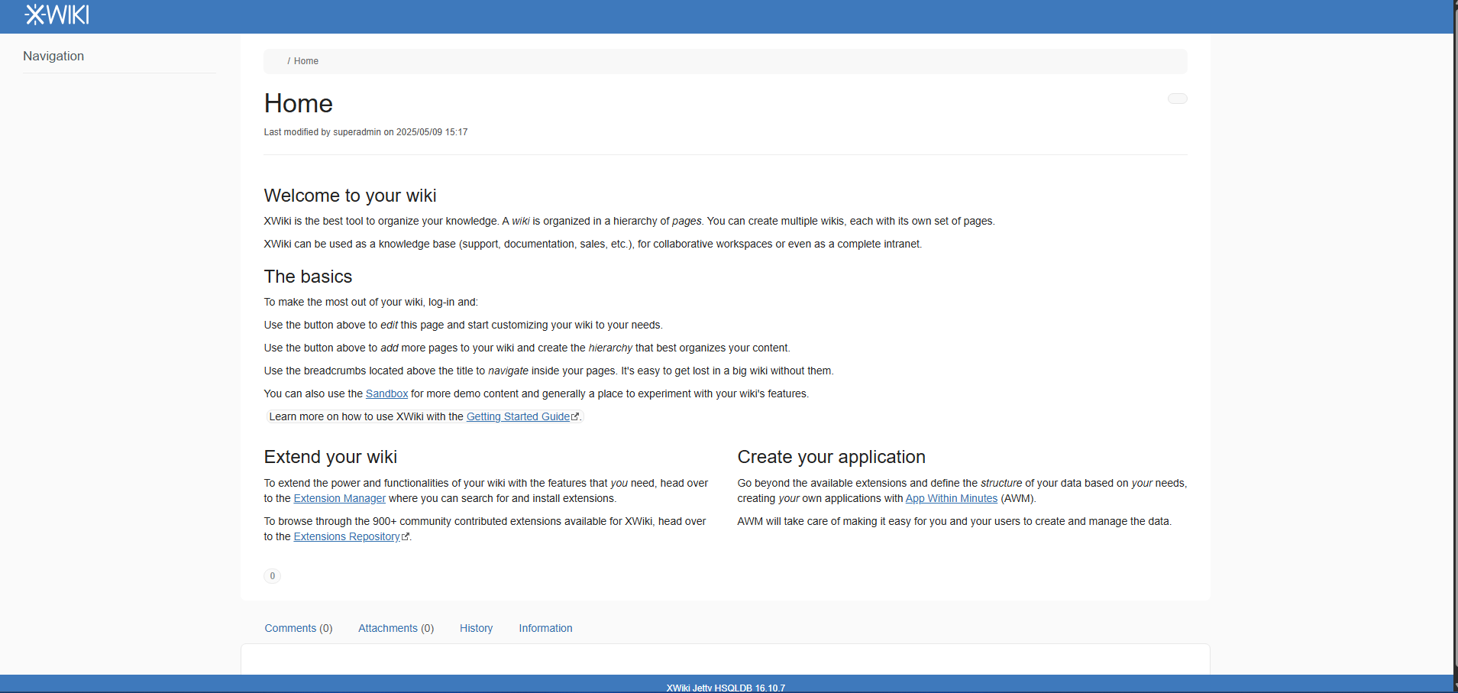Click the empty pill button beside the Home title
This screenshot has height=693, width=1458.
click(1177, 99)
